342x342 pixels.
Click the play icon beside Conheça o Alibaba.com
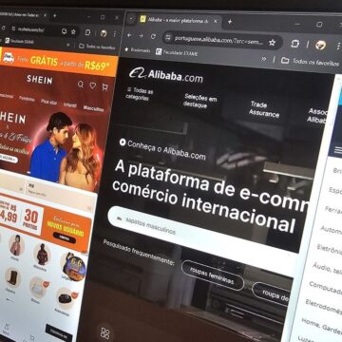click(123, 142)
